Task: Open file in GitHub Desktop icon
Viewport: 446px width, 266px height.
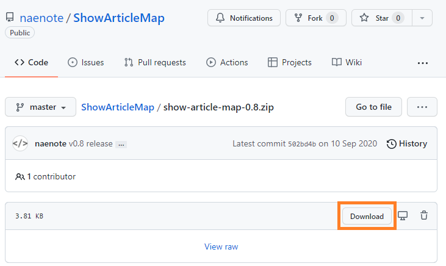Action: 403,216
